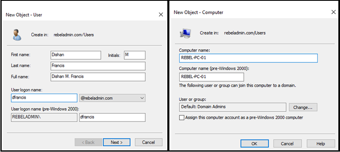Click the Change... button for user or group

point(303,107)
